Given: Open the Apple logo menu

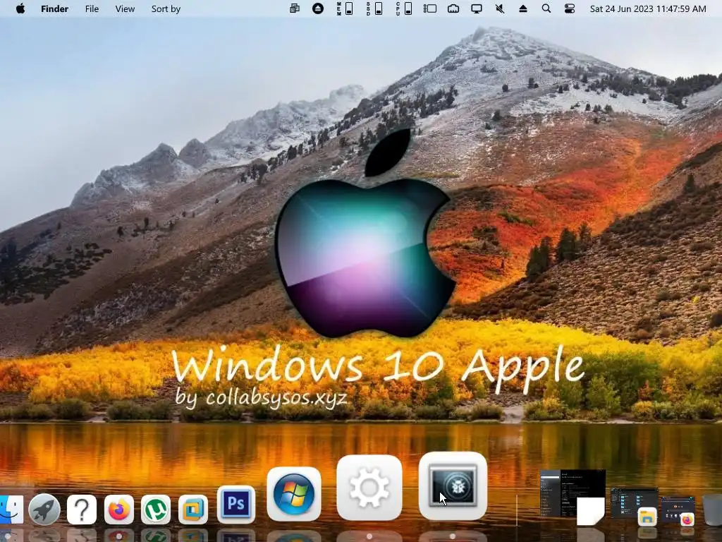Looking at the screenshot, I should pyautogui.click(x=20, y=8).
